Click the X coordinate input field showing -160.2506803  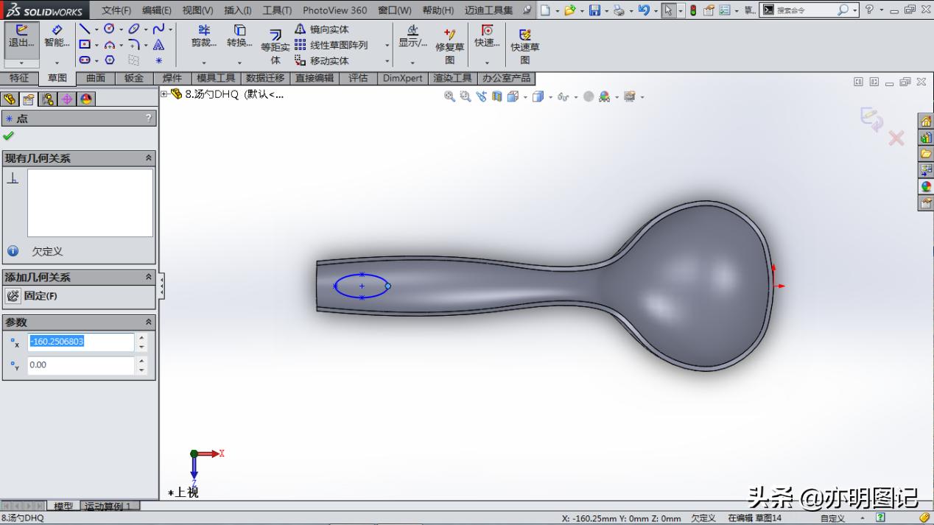pyautogui.click(x=80, y=342)
